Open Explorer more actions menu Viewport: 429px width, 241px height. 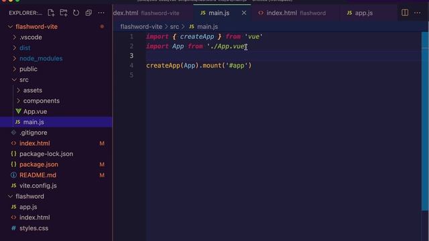pyautogui.click(x=101, y=13)
